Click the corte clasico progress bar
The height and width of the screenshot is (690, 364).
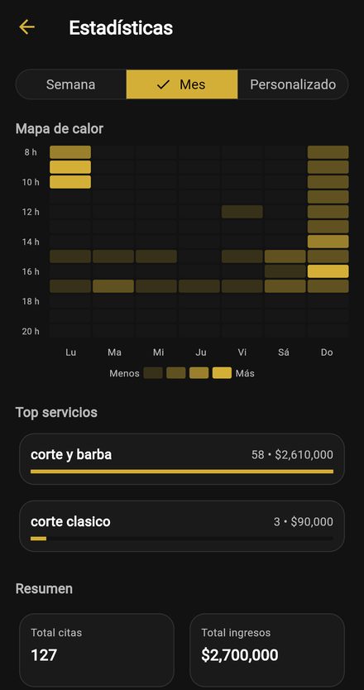[x=182, y=538]
